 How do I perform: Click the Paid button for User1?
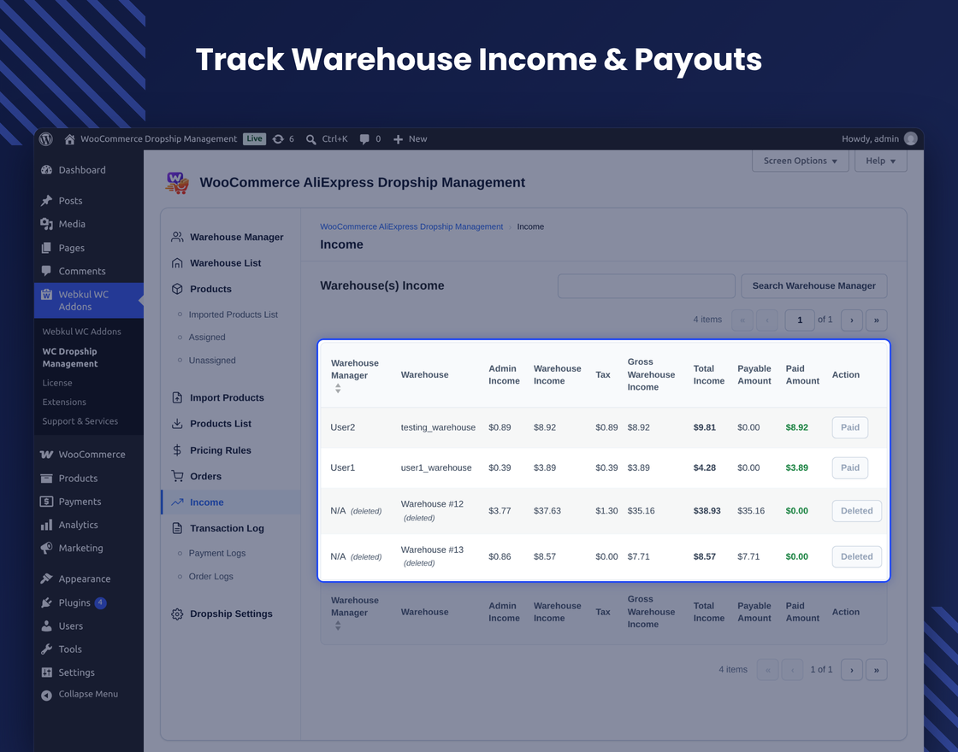(850, 467)
